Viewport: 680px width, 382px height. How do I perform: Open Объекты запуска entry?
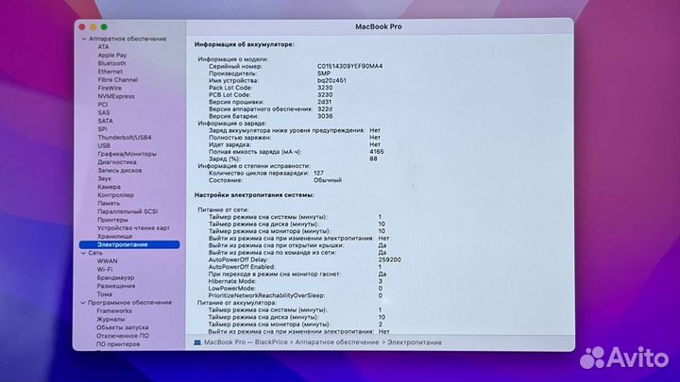point(122,327)
